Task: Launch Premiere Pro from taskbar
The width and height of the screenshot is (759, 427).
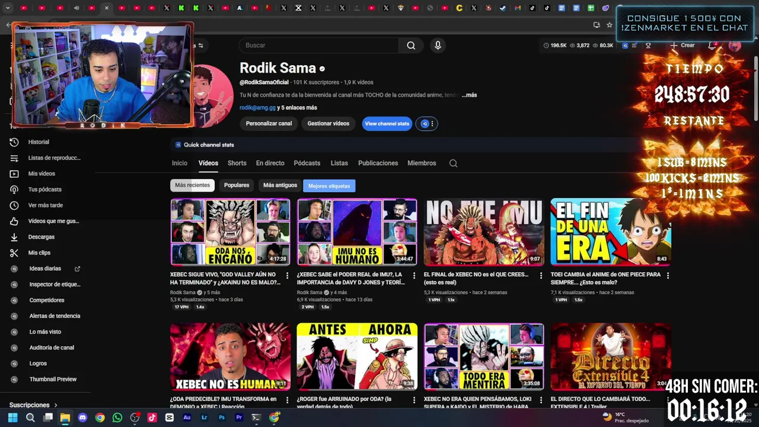Action: (239, 418)
